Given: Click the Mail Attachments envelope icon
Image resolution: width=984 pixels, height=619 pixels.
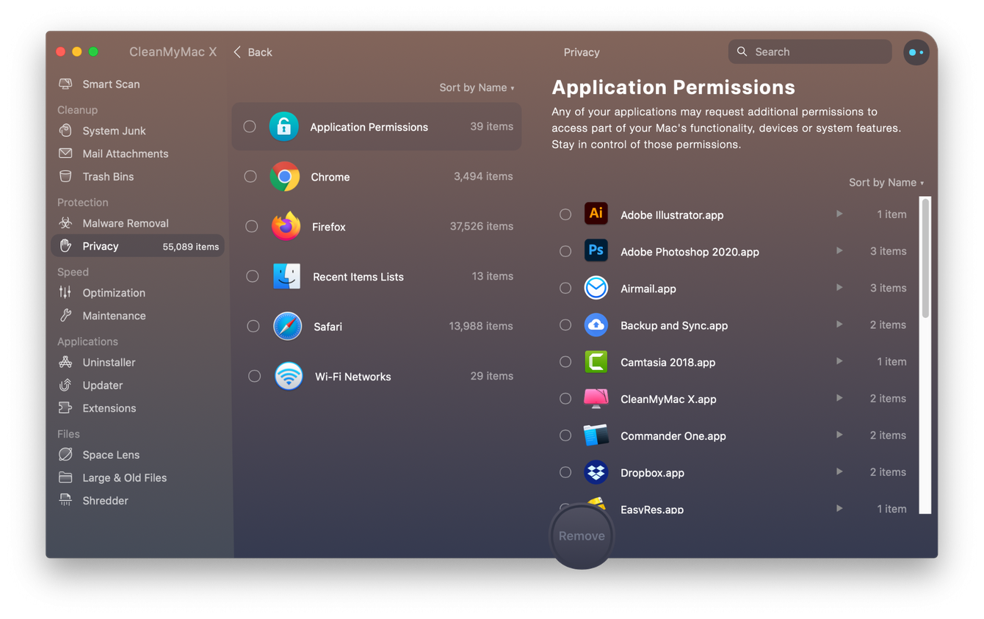Looking at the screenshot, I should pyautogui.click(x=65, y=153).
